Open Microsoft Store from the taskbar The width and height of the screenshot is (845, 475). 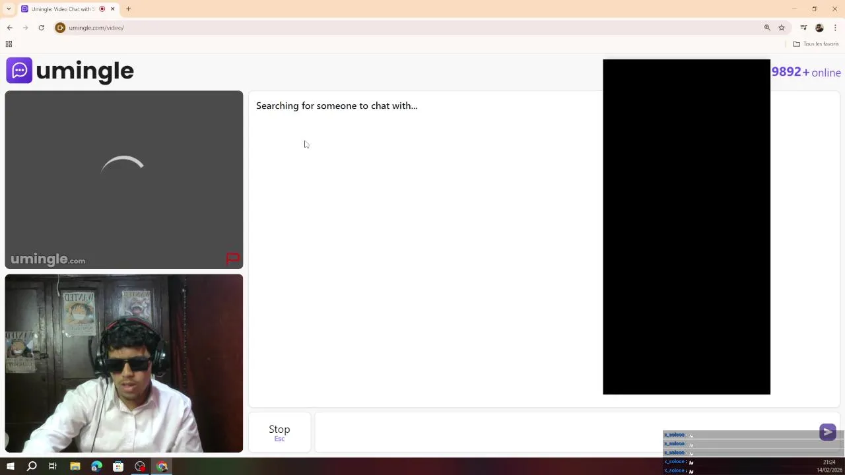click(x=118, y=466)
